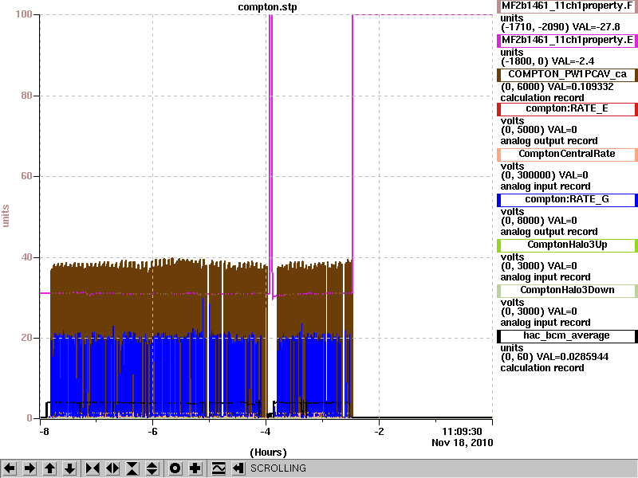The width and height of the screenshot is (638, 478).
Task: Click the (-1710, -2090) VAL=-27.8 text
Action: tap(560, 27)
